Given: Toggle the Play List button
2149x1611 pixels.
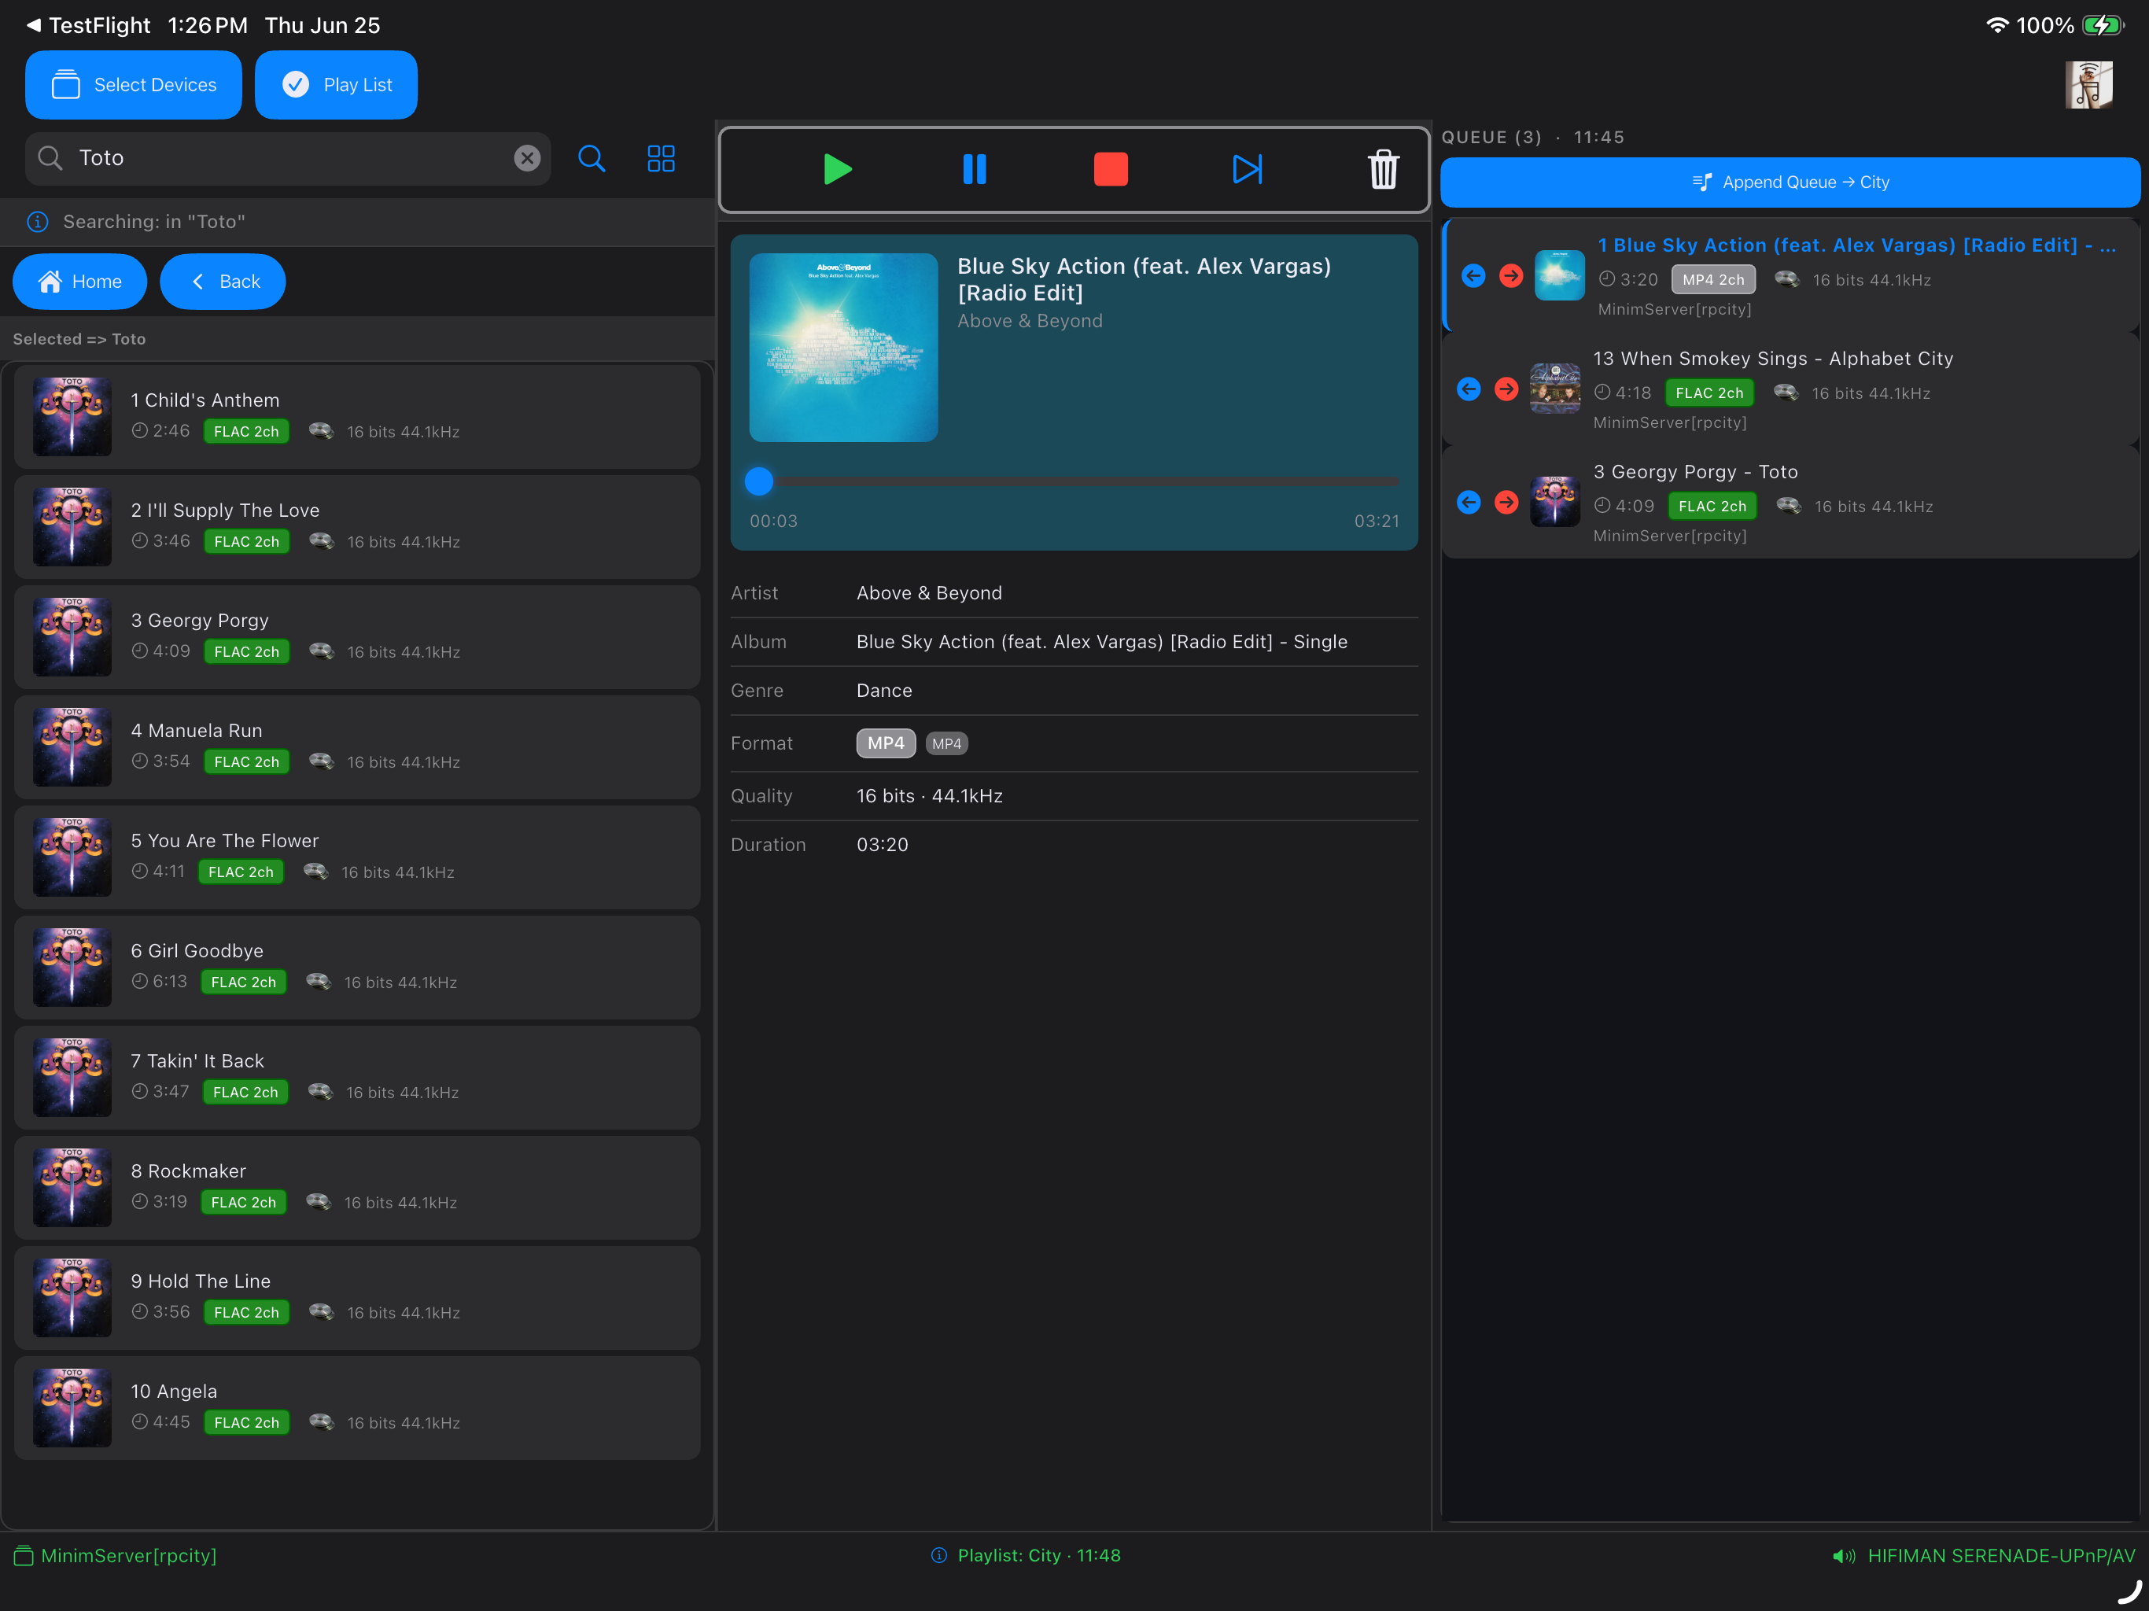Looking at the screenshot, I should 336,84.
